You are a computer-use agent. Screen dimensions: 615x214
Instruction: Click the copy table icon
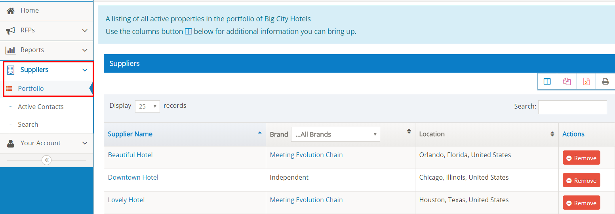pos(567,82)
